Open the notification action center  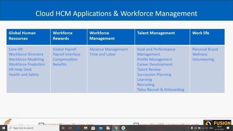click(x=228, y=128)
